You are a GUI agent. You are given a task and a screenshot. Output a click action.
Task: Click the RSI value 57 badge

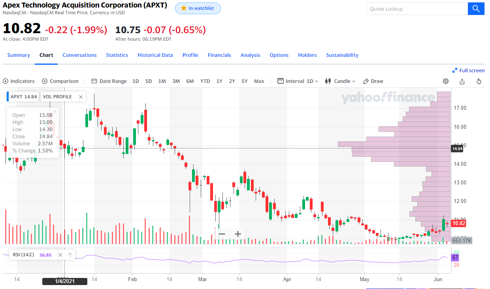pos(455,257)
